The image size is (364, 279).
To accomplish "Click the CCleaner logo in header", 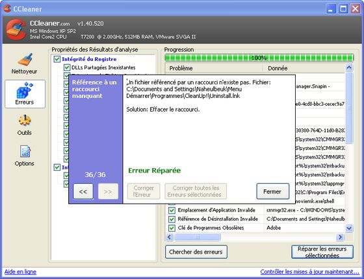I will click(16, 30).
